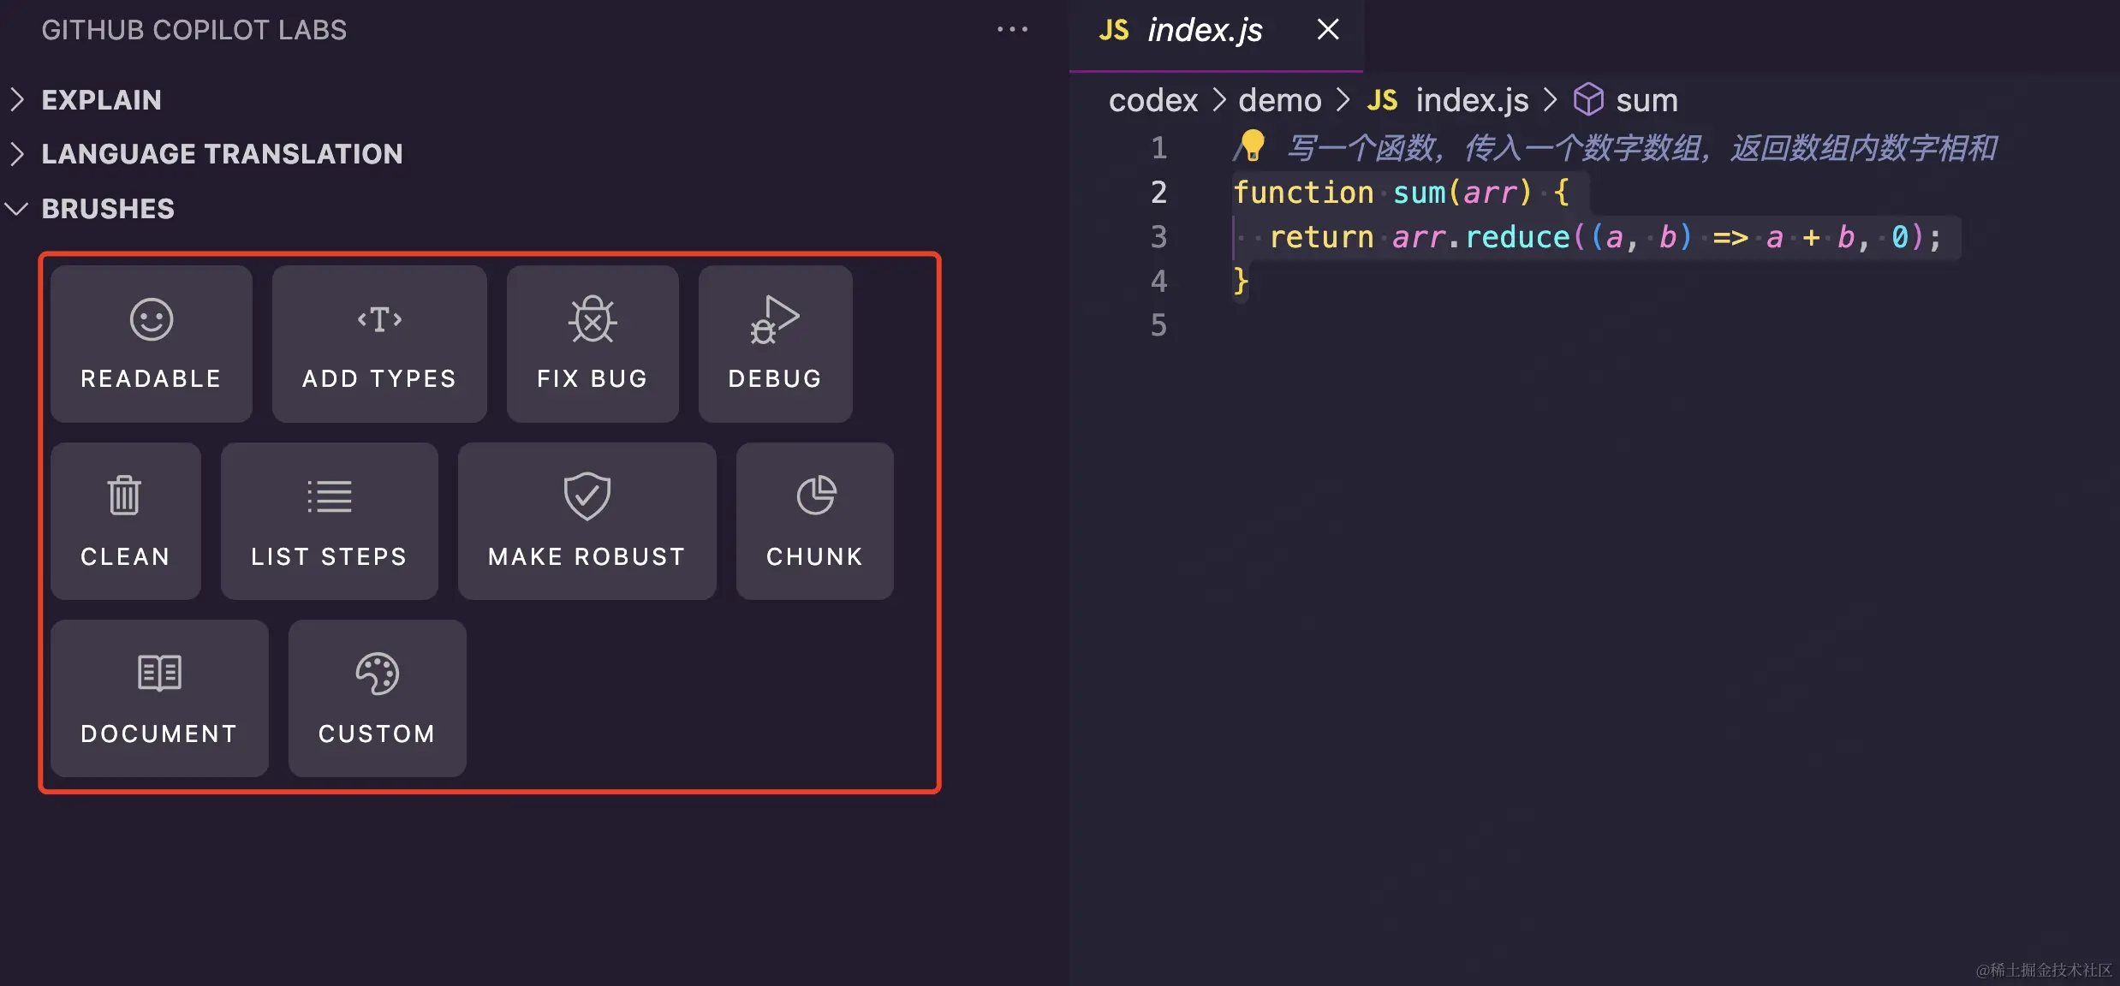This screenshot has width=2120, height=986.
Task: Close the index.js tab
Action: (x=1328, y=30)
